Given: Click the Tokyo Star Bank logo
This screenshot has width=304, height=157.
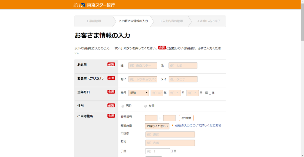Looking at the screenshot, I should pyautogui.click(x=94, y=5).
